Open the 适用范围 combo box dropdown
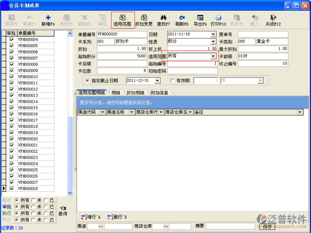 click(213, 56)
